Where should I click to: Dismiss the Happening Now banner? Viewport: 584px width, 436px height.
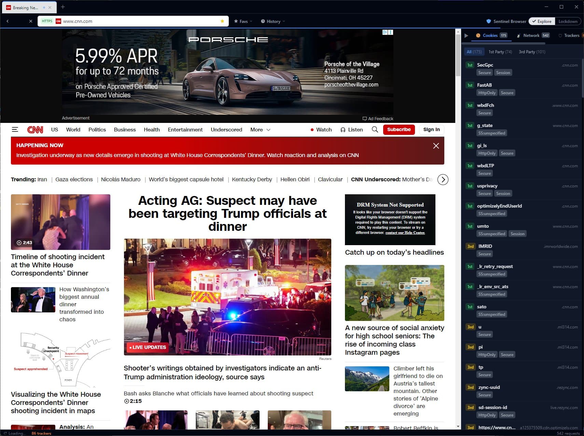click(436, 146)
